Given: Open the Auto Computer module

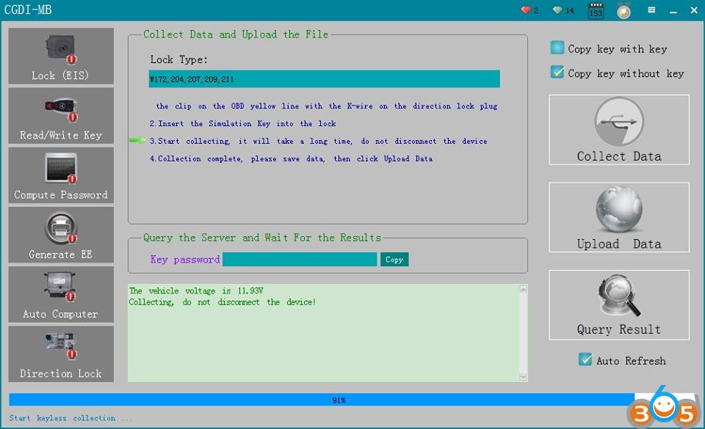Looking at the screenshot, I should (x=61, y=294).
